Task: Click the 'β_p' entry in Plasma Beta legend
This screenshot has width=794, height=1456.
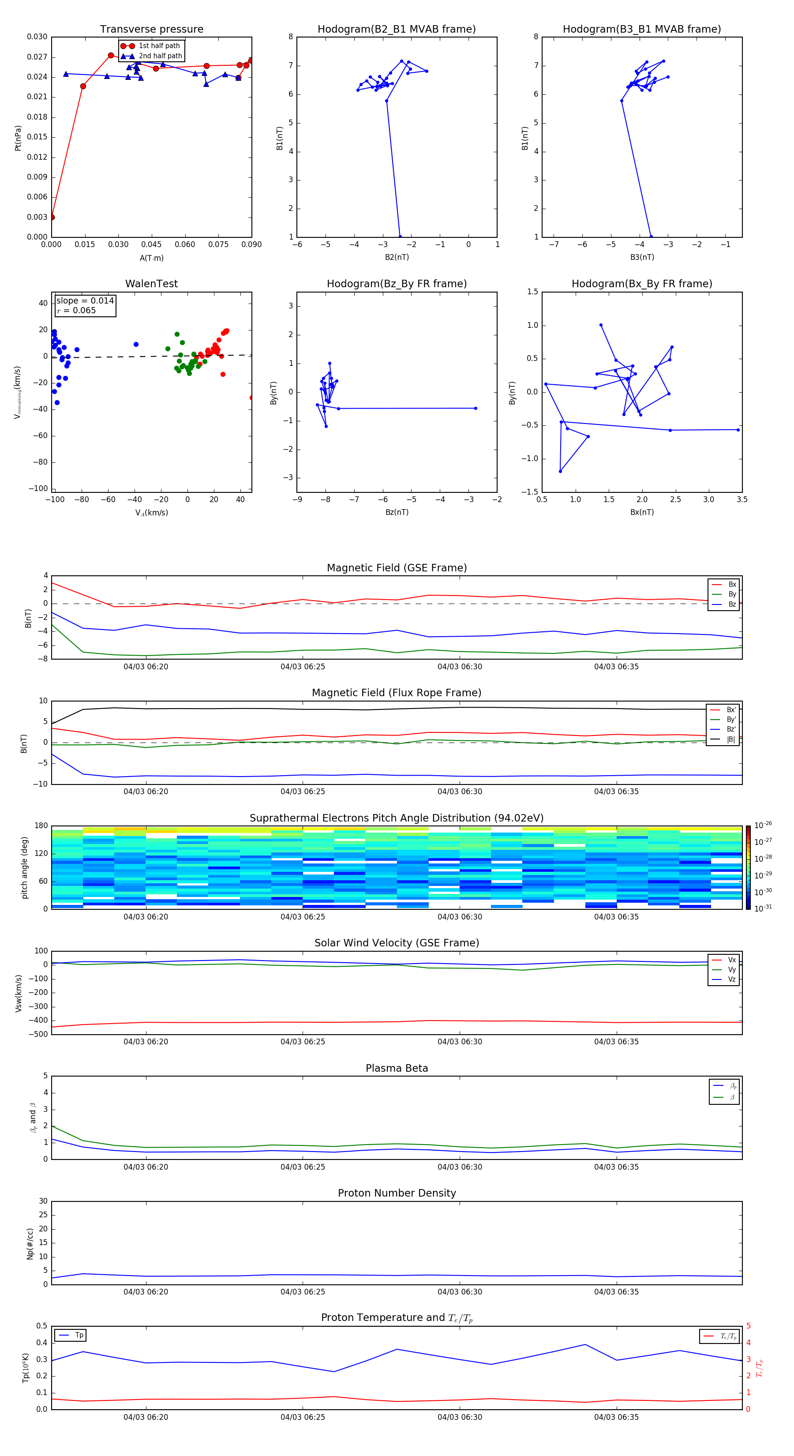Action: tap(725, 1085)
